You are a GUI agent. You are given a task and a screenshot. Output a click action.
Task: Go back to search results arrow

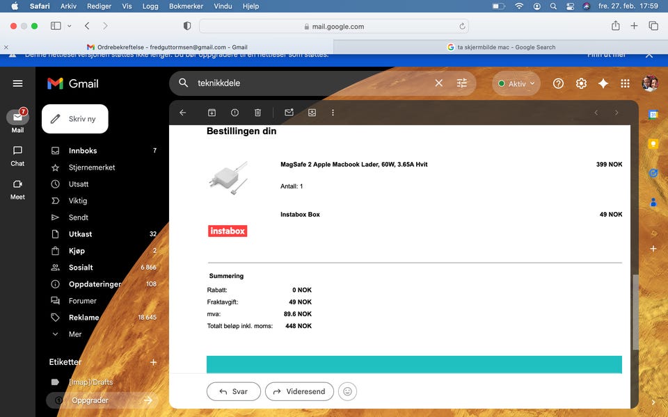pos(183,113)
